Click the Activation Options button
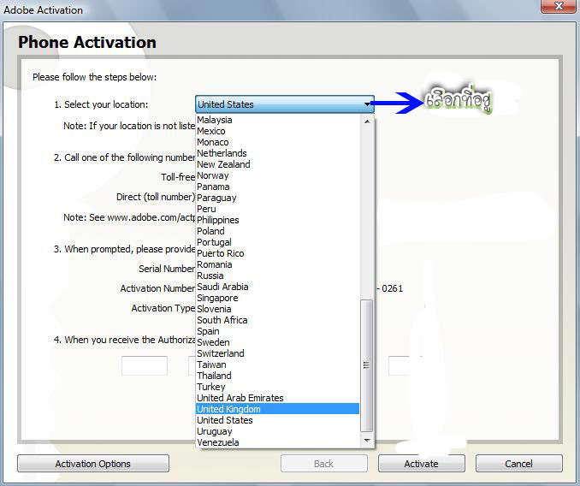Viewport: 580px width, 486px height. pos(93,464)
